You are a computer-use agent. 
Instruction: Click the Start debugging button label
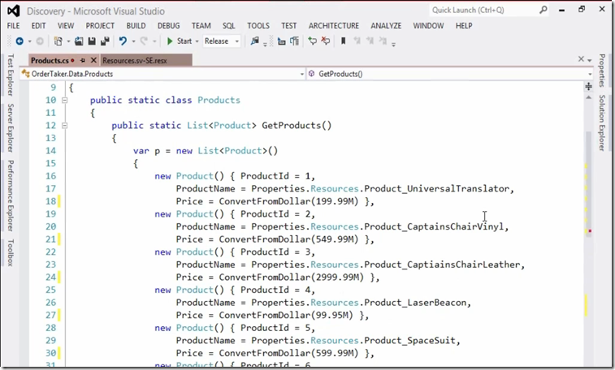coord(184,41)
